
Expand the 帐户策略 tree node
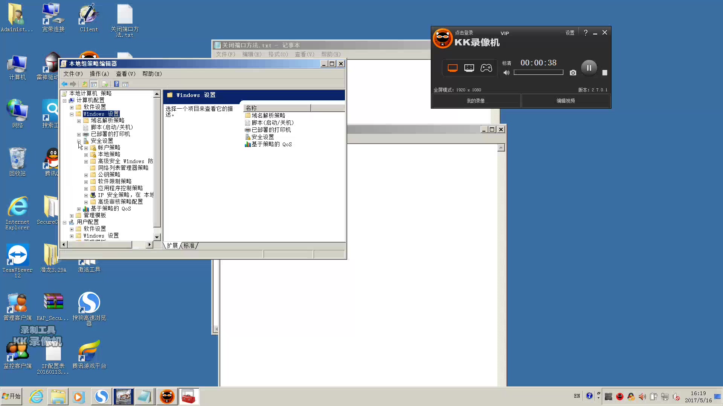(86, 148)
